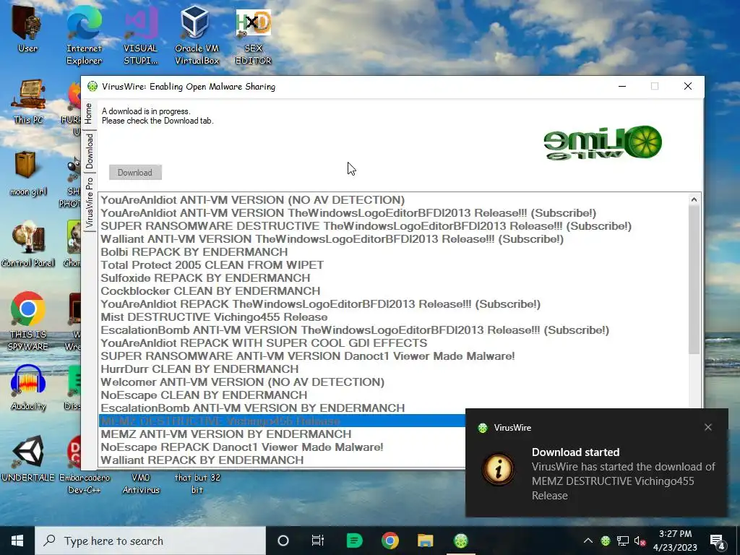The image size is (740, 555).
Task: Open the Internet Explorer desktop shortcut
Action: [x=84, y=34]
